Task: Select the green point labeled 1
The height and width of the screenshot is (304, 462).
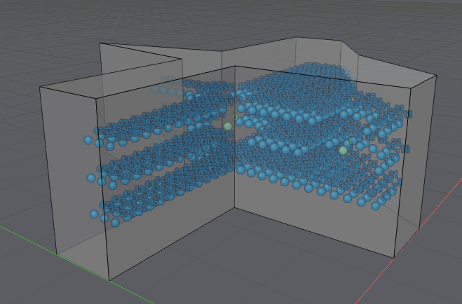Action: (343, 151)
